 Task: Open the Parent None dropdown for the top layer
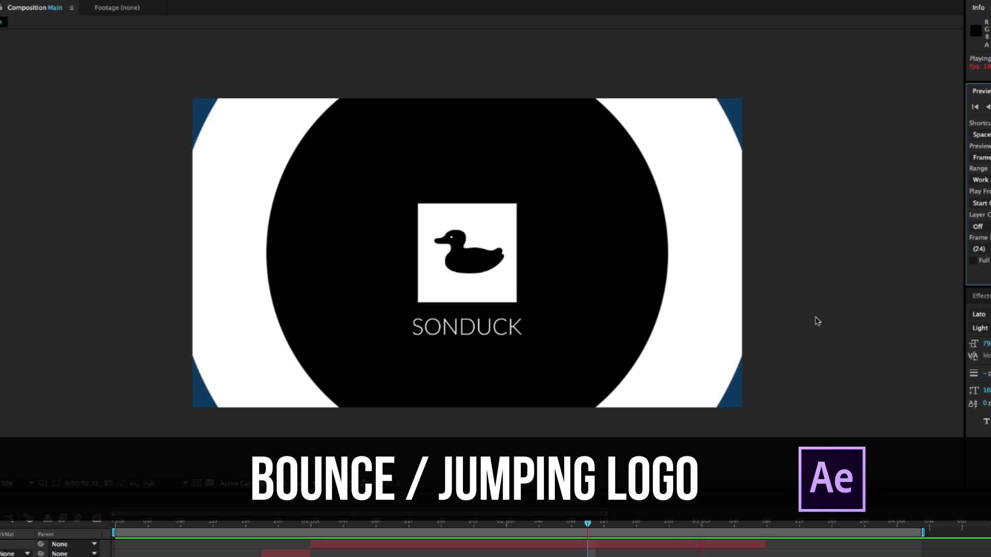point(72,544)
